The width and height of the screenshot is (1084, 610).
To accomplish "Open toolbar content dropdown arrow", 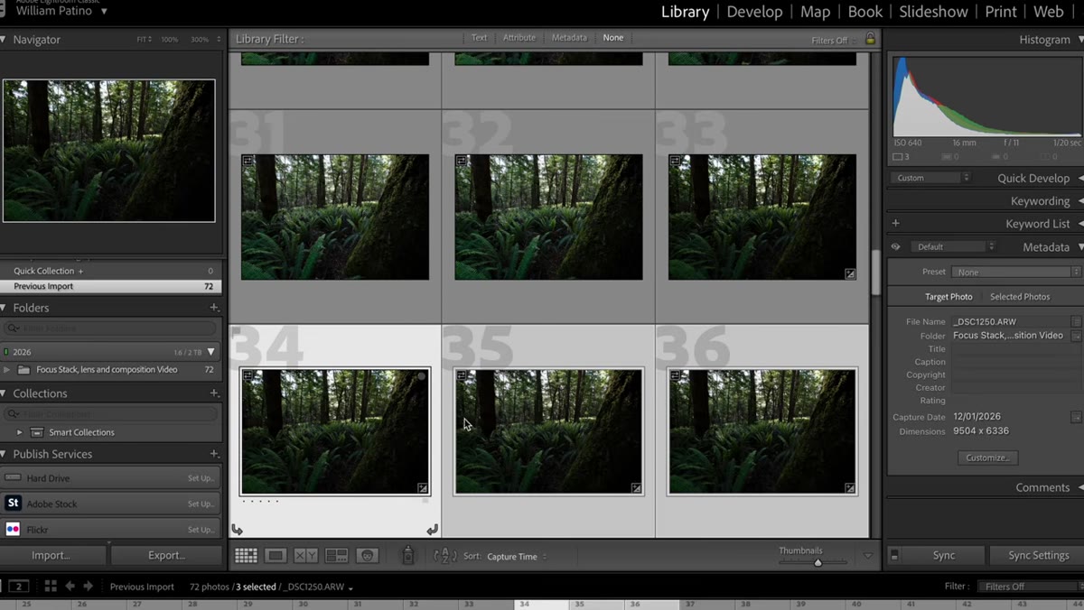I will [868, 556].
